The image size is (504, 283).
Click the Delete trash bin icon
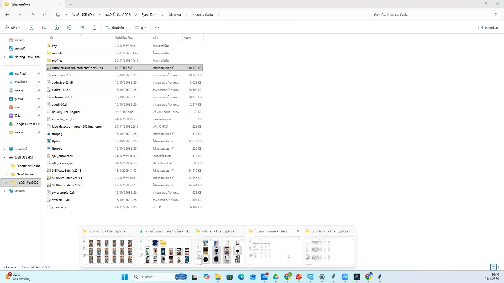click(94, 28)
